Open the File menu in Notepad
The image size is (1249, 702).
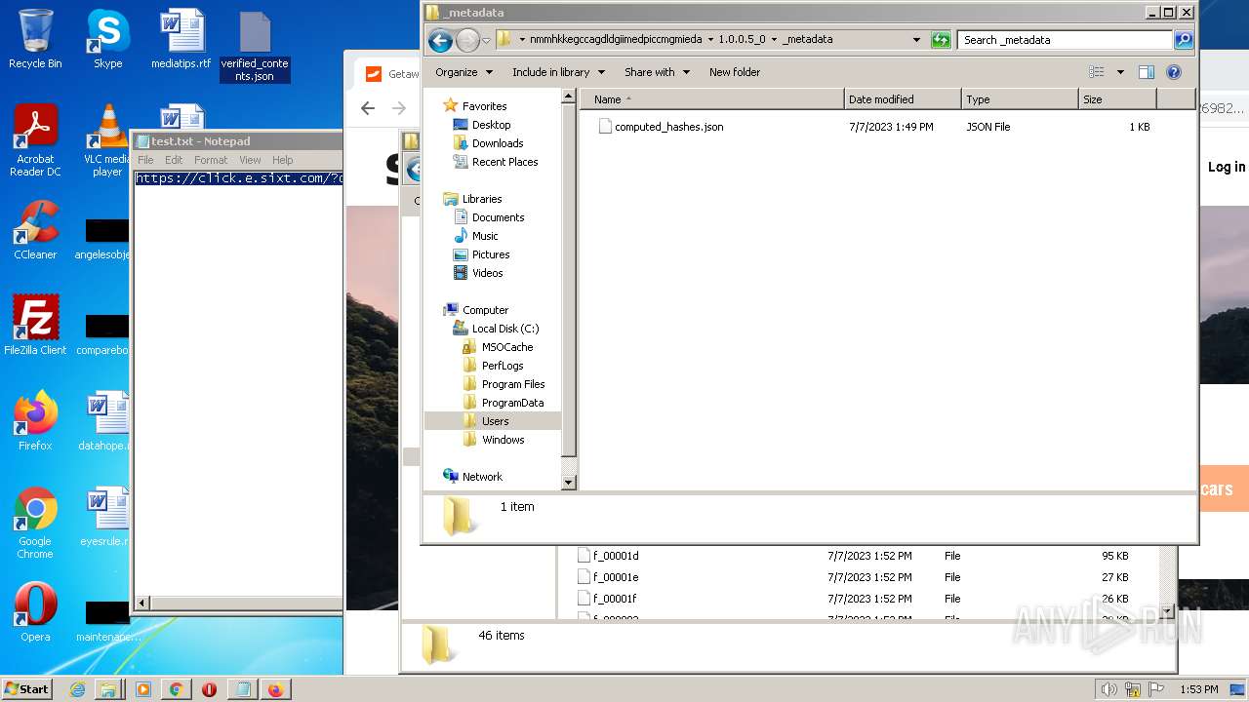(145, 160)
